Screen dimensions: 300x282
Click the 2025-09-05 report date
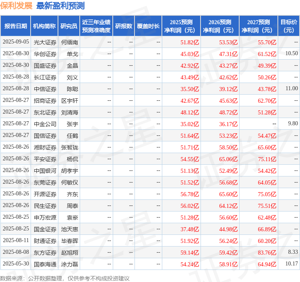point(16,41)
